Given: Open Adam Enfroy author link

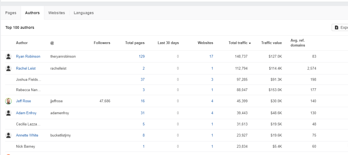Looking at the screenshot, I should [x=26, y=113].
